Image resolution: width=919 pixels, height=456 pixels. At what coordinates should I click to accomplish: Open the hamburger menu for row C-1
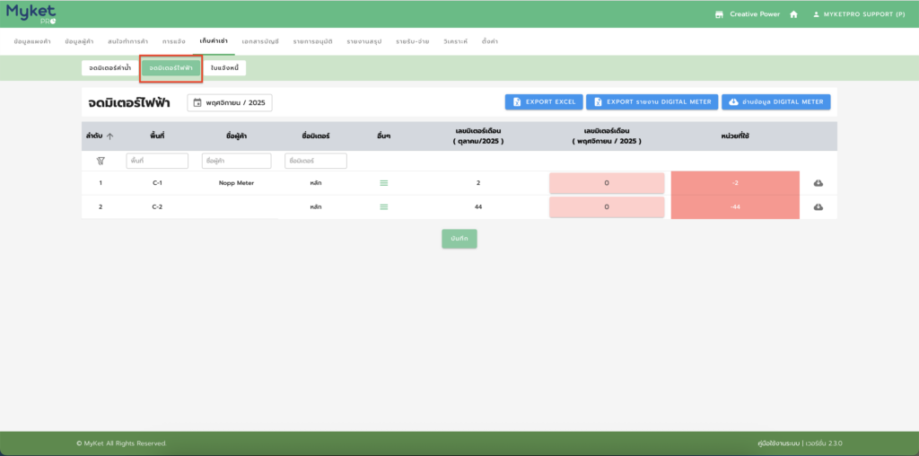click(384, 183)
